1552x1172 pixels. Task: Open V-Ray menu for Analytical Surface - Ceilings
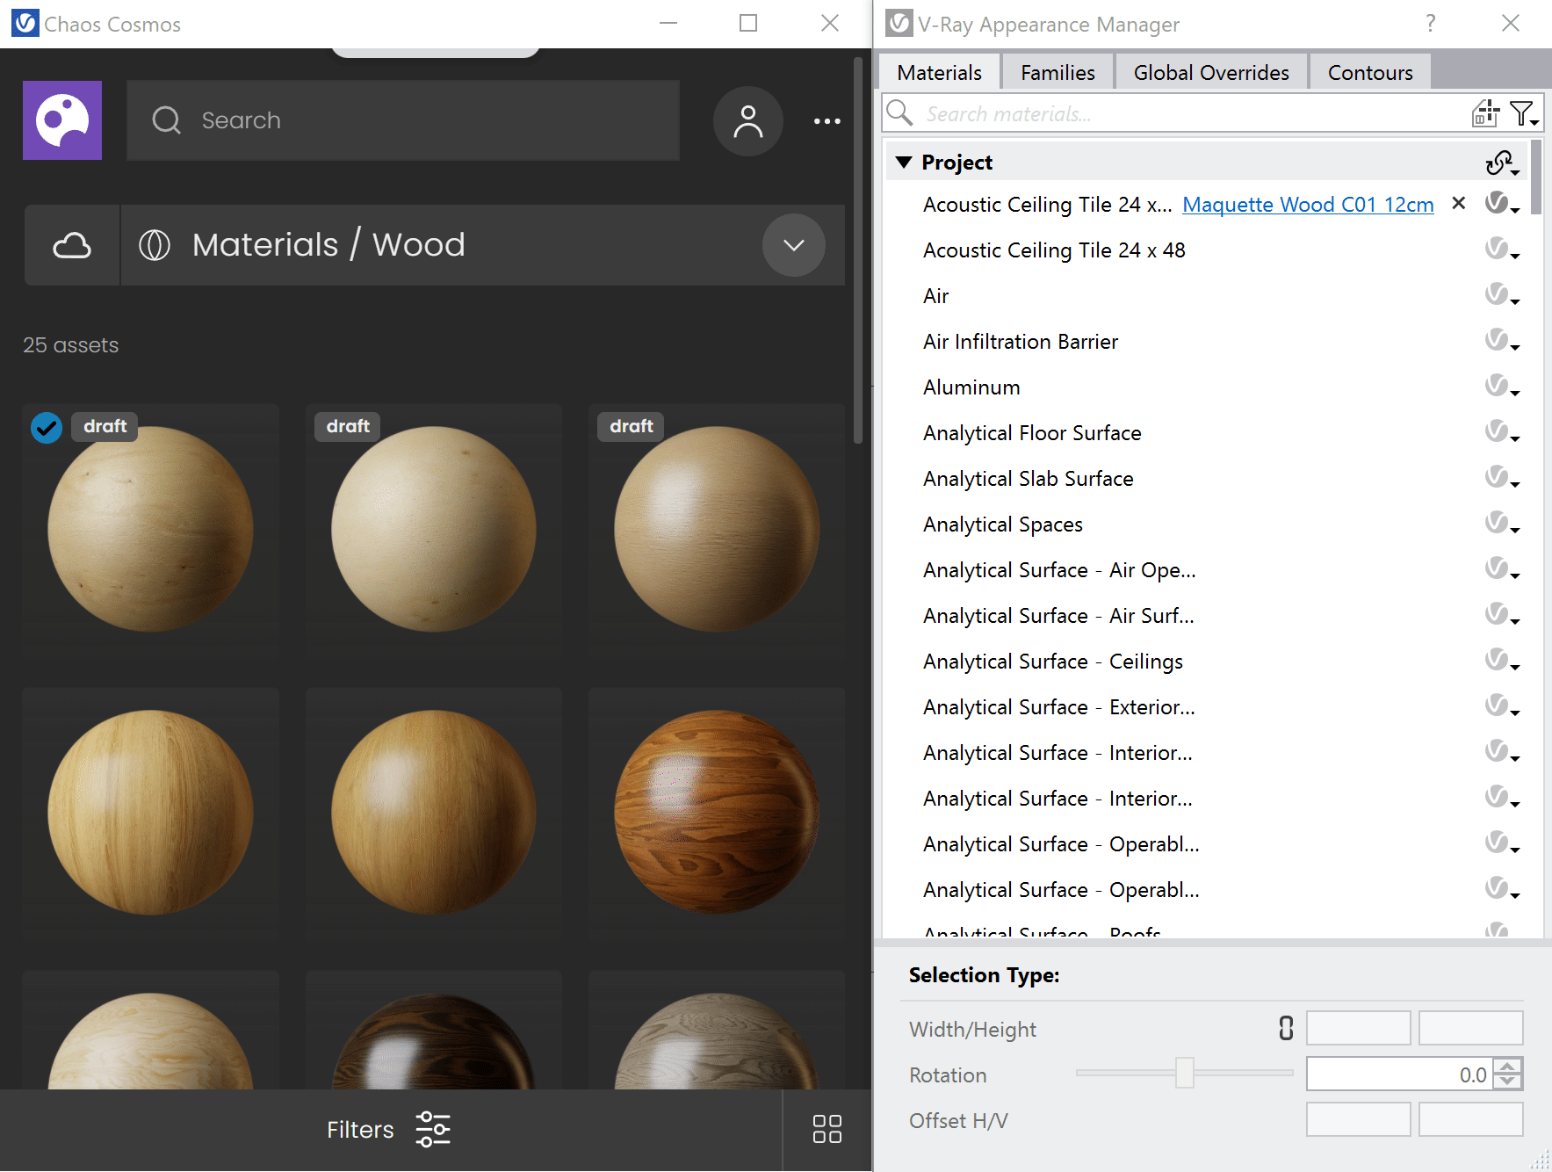point(1502,661)
